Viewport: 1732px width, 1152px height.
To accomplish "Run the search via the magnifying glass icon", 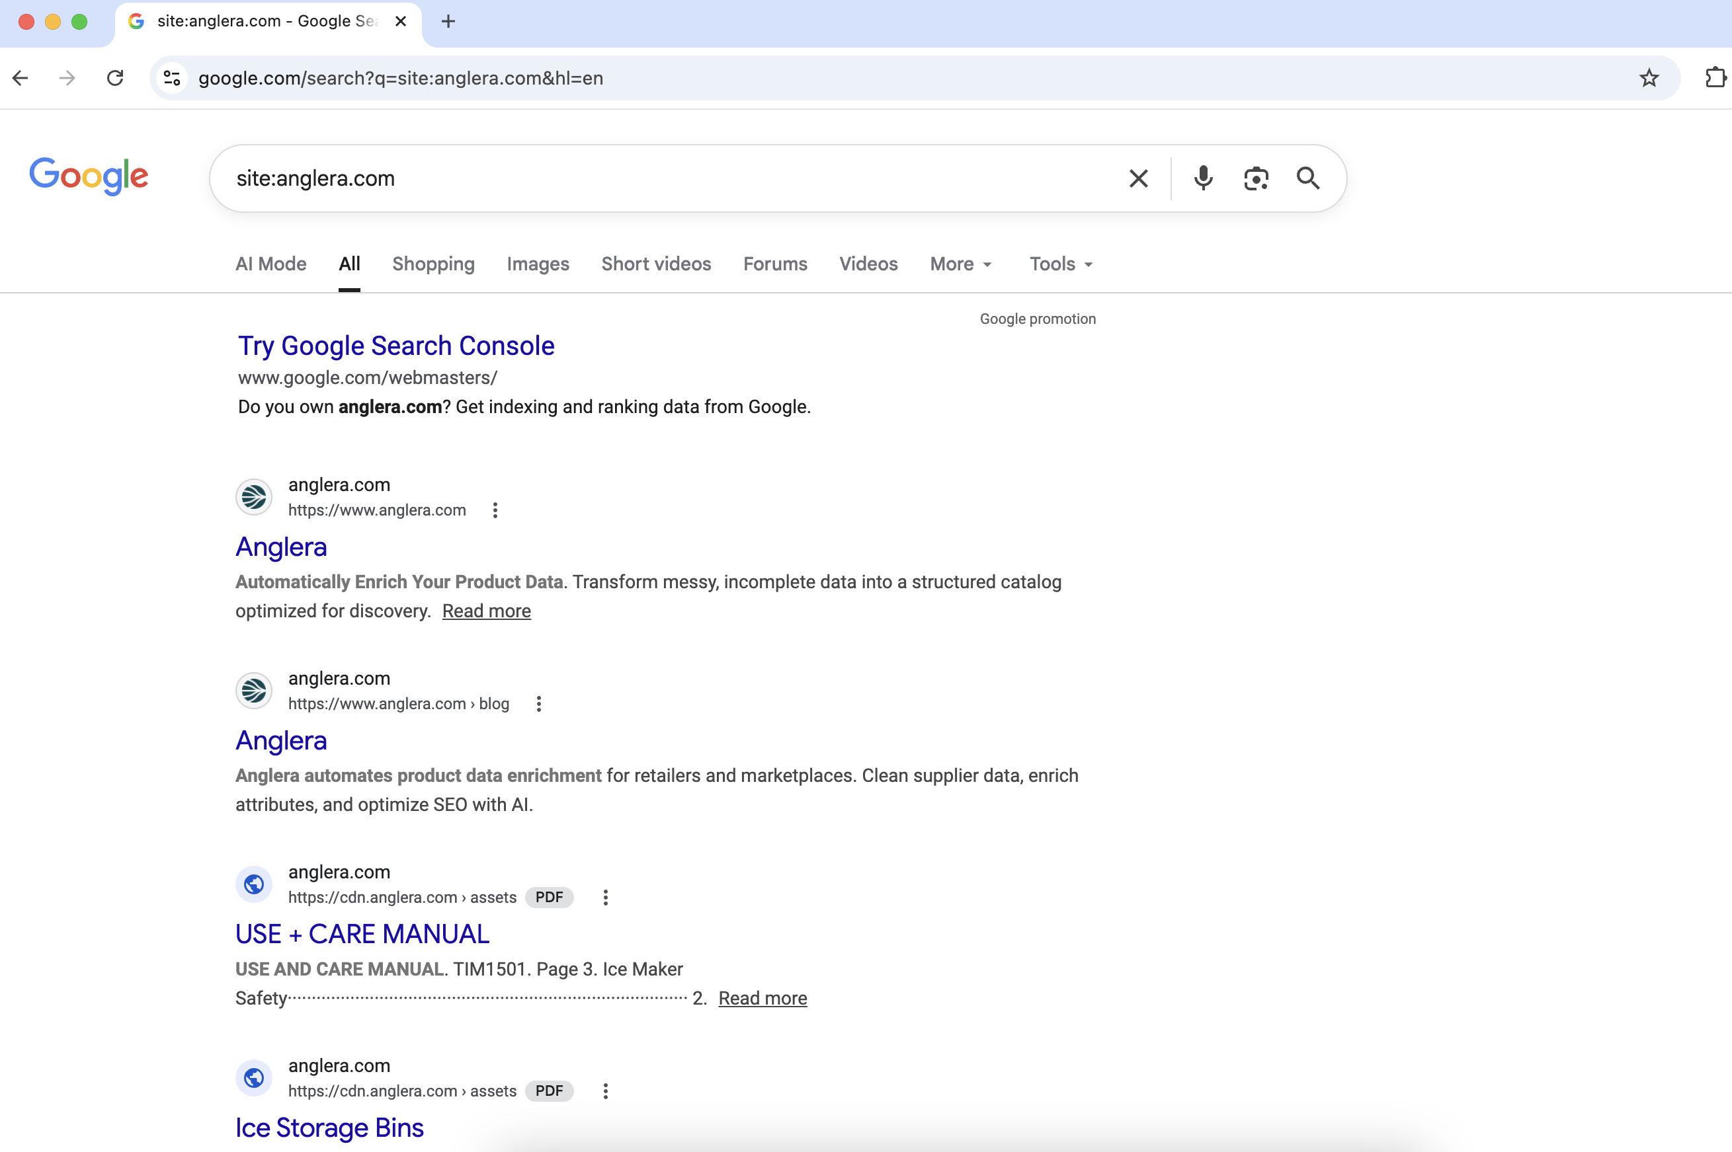I will click(1309, 178).
